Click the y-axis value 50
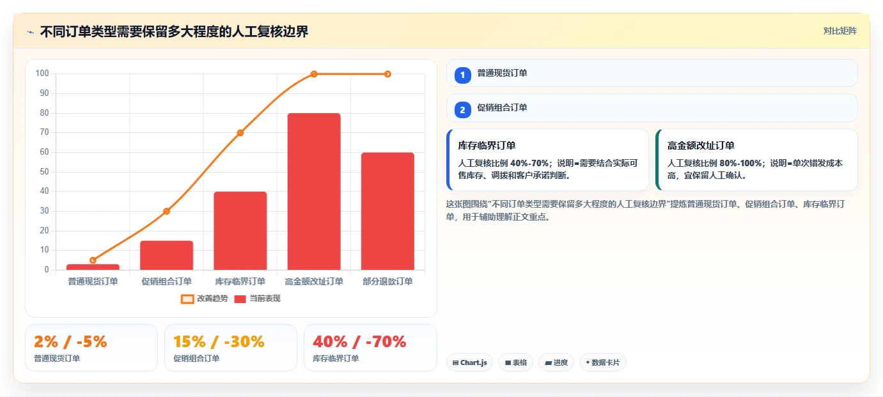883x397 pixels. click(x=44, y=172)
